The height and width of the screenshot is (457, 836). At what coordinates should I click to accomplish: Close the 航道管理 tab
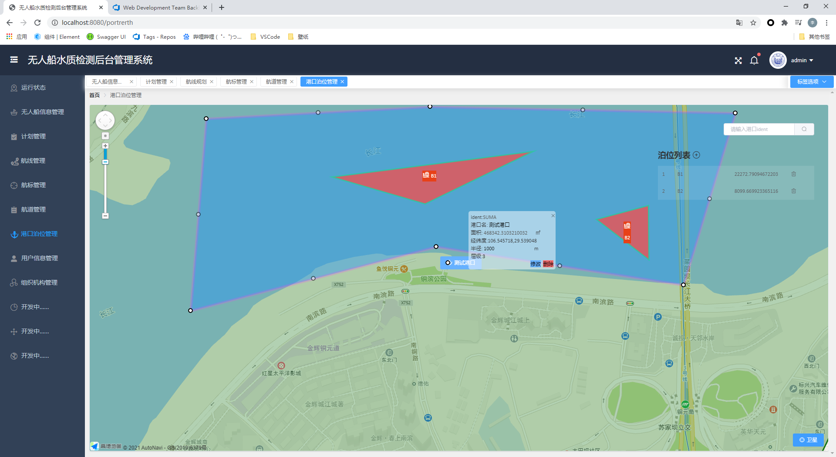tap(292, 81)
